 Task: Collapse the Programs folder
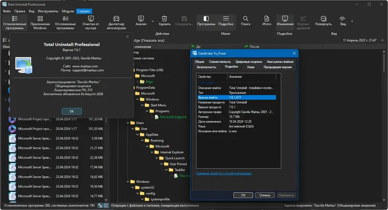coord(147,112)
